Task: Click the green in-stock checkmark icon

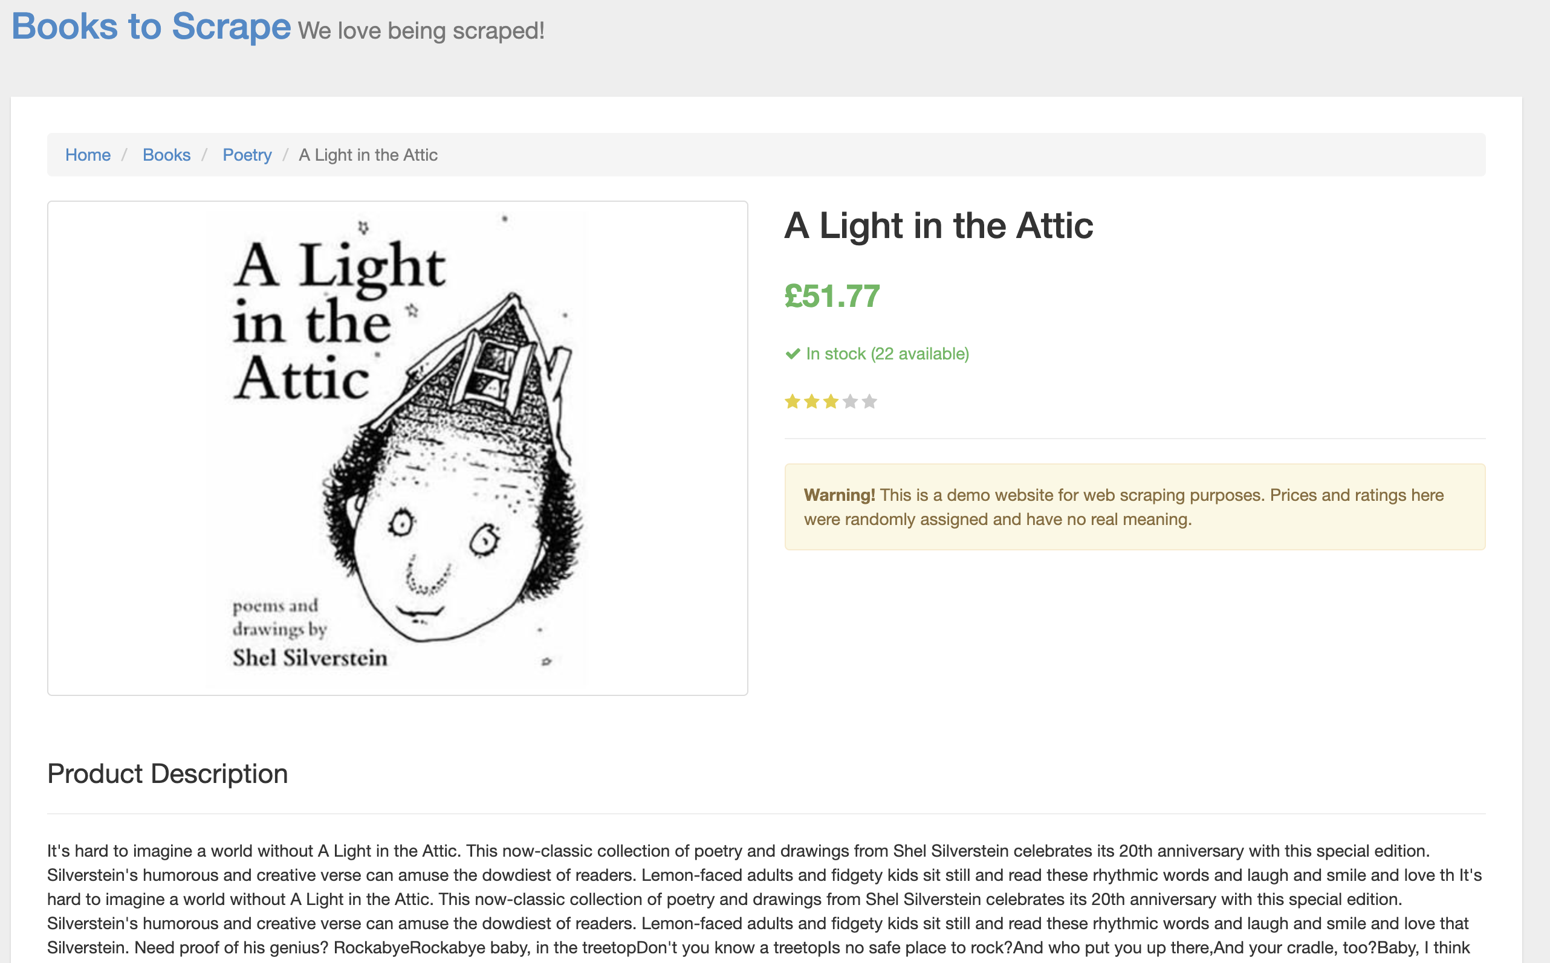Action: pyautogui.click(x=792, y=353)
